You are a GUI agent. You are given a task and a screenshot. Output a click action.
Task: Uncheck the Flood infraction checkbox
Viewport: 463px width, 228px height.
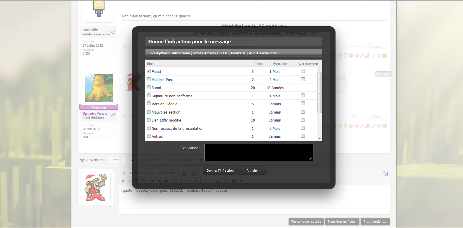point(149,71)
